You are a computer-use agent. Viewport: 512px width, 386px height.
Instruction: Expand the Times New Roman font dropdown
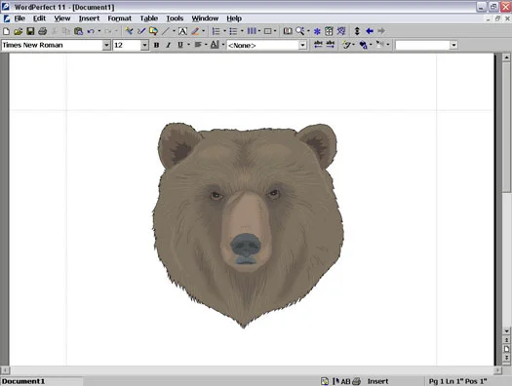(x=106, y=45)
